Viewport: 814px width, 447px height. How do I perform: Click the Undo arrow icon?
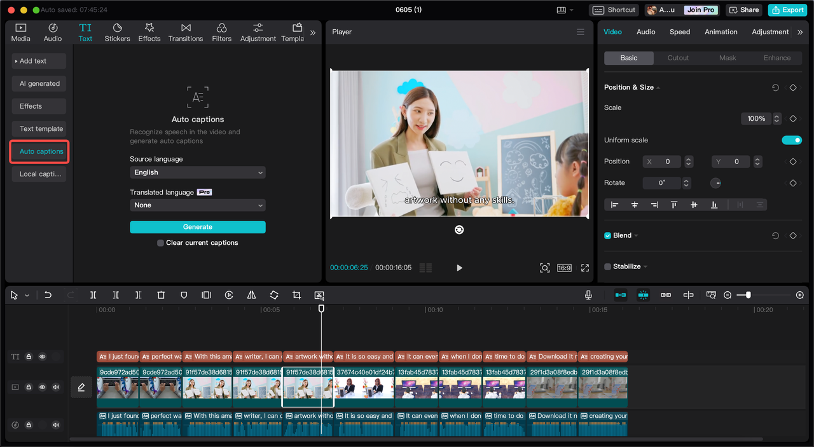click(48, 295)
